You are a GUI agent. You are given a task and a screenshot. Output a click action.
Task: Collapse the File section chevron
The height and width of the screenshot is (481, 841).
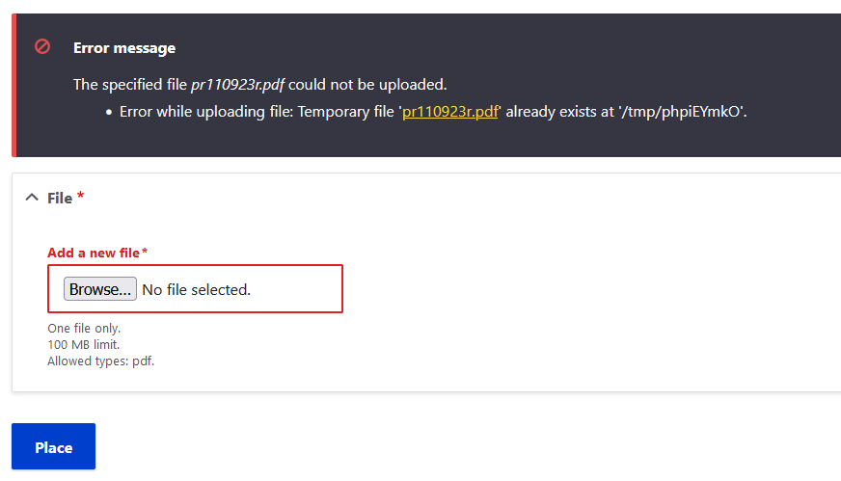32,198
